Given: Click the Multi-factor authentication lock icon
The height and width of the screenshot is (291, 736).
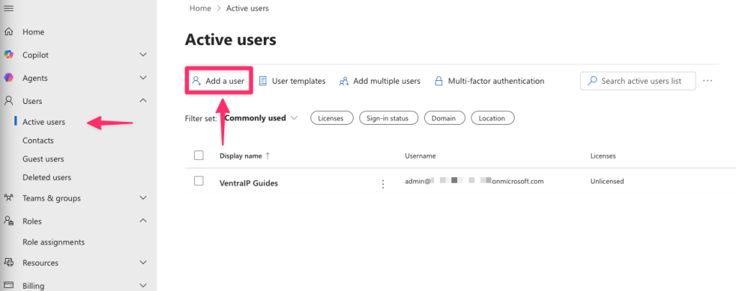Looking at the screenshot, I should [x=439, y=81].
